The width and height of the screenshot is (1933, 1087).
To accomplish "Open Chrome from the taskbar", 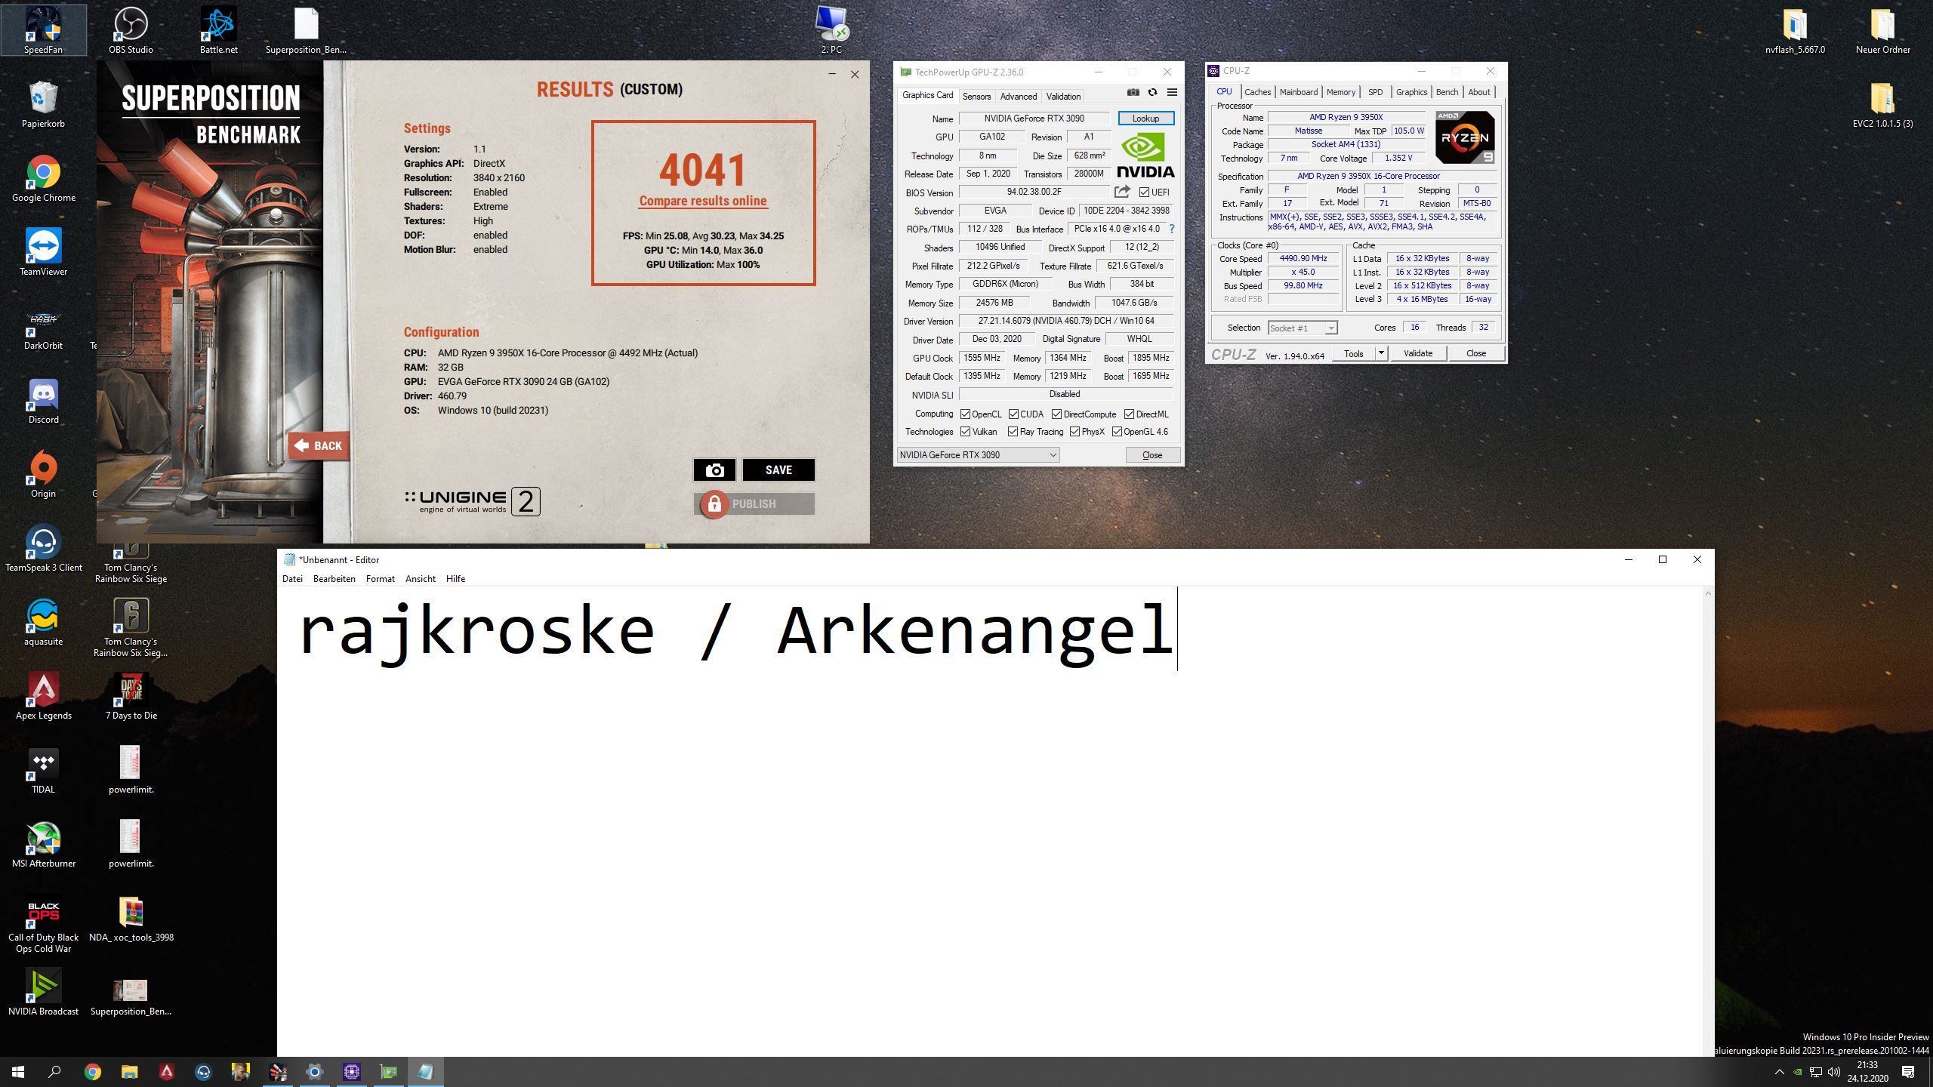I will coord(92,1071).
